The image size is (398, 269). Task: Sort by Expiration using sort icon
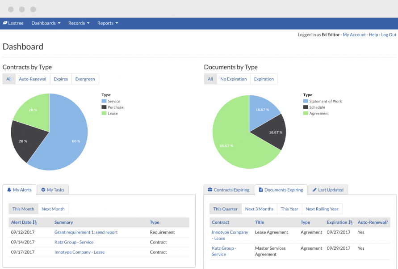point(351,222)
